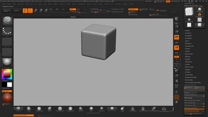Open the stroke type selector
This screenshot has height=117, width=208.
pyautogui.click(x=7, y=31)
